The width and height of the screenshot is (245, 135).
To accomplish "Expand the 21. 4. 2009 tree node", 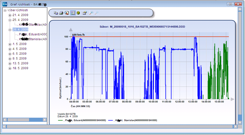I will (10, 15).
